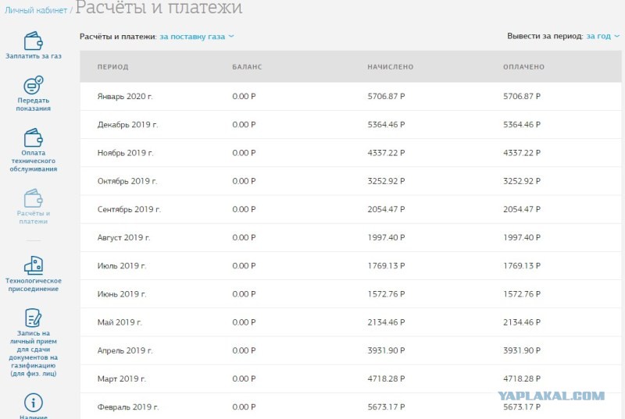The image size is (625, 419).
Task: Click charged amount 2054.47 Р for September
Action: (386, 209)
